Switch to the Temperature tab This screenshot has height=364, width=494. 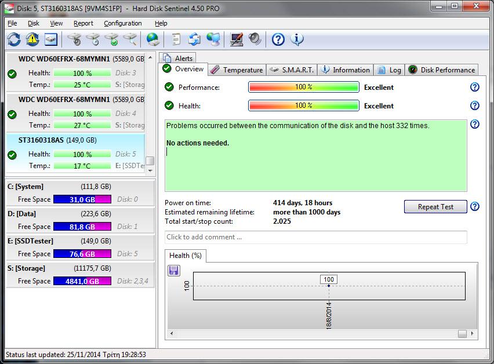point(237,70)
